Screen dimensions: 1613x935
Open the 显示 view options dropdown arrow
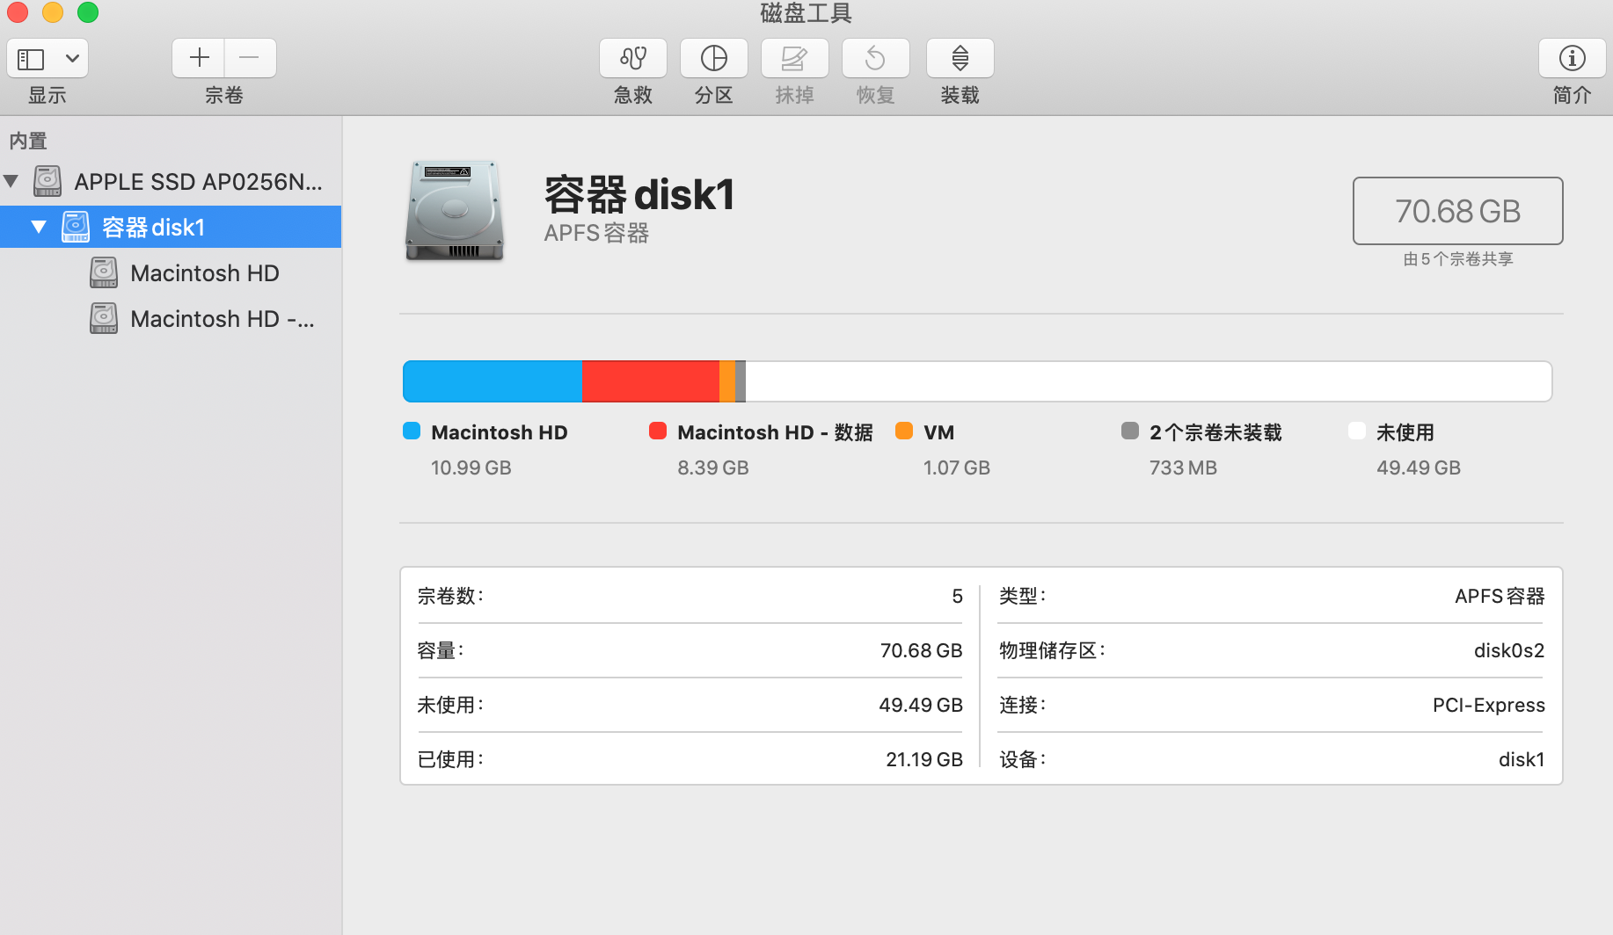[72, 59]
